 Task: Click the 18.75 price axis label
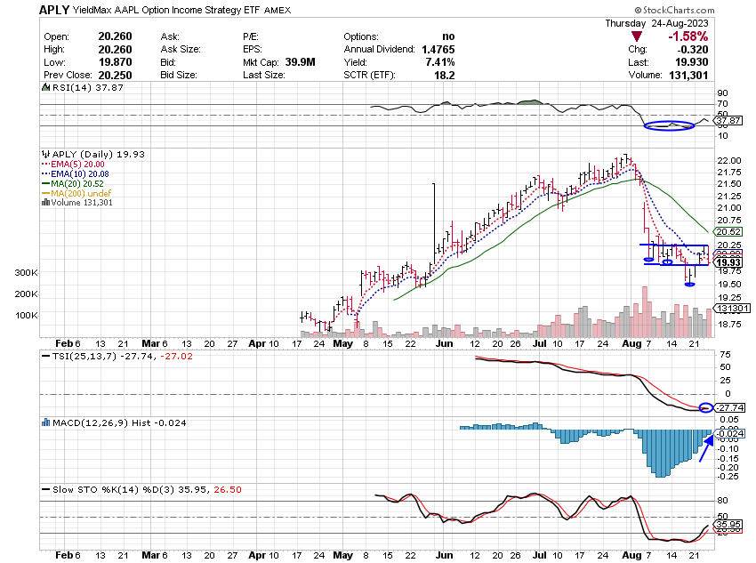pos(729,324)
